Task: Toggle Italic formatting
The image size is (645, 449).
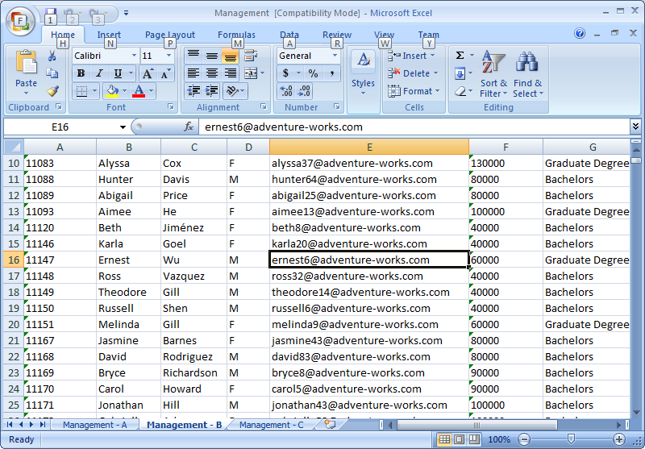Action: click(99, 73)
